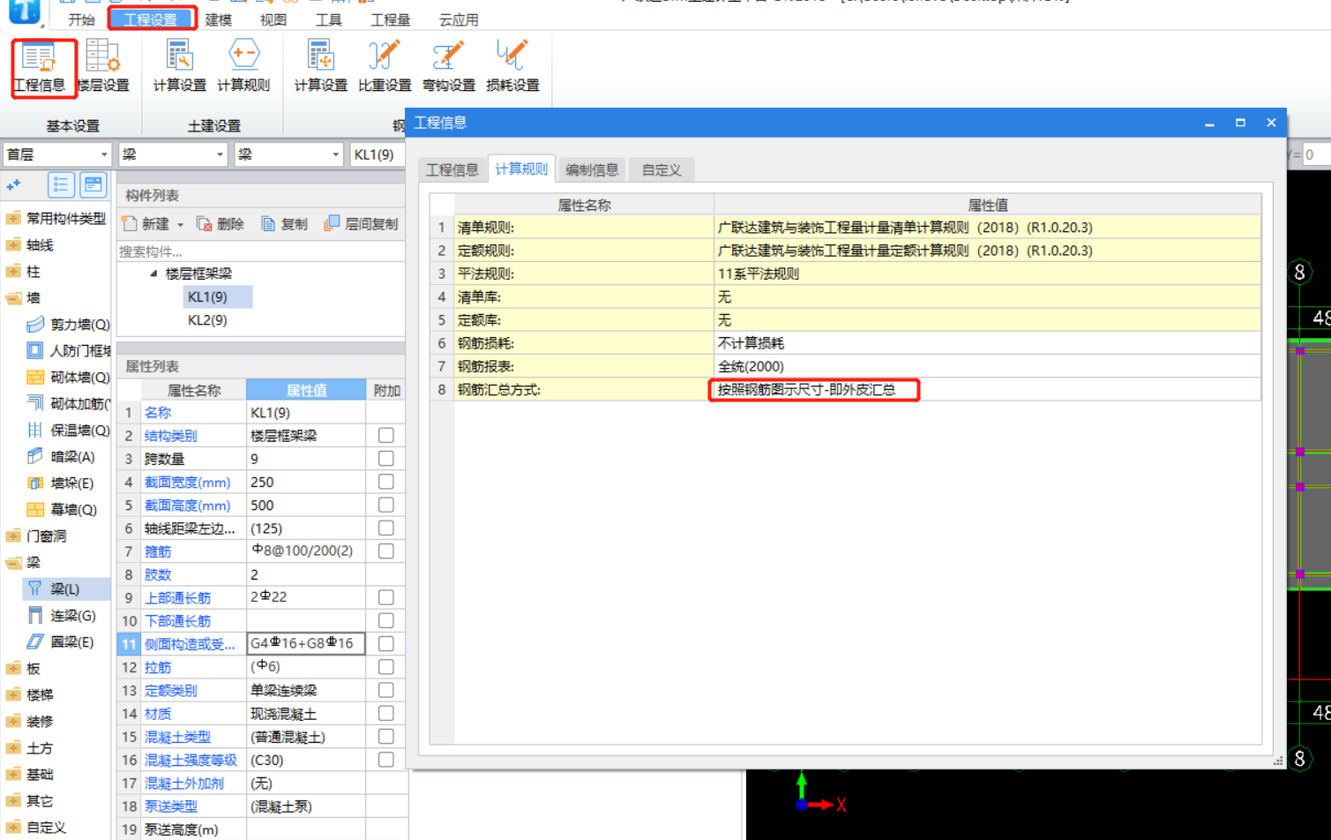The width and height of the screenshot is (1331, 840).
Task: Toggle 附加 checkbox for 箍筋
Action: tap(385, 551)
